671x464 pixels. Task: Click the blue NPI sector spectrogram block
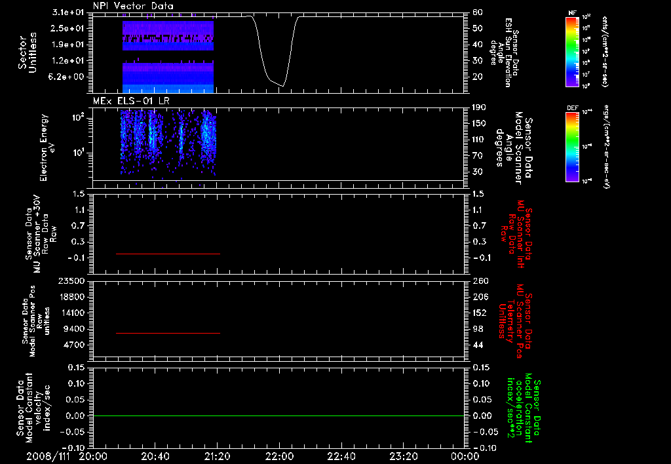[168, 56]
